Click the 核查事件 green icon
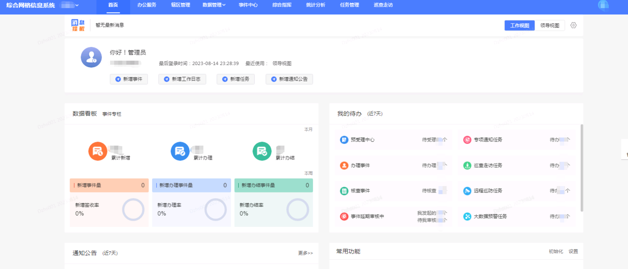 [344, 191]
